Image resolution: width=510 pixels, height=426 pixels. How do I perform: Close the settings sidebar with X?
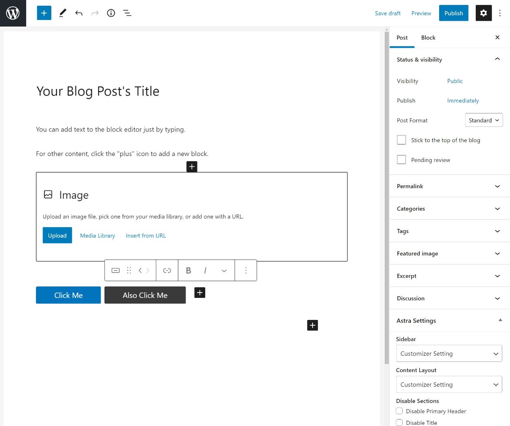tap(497, 38)
